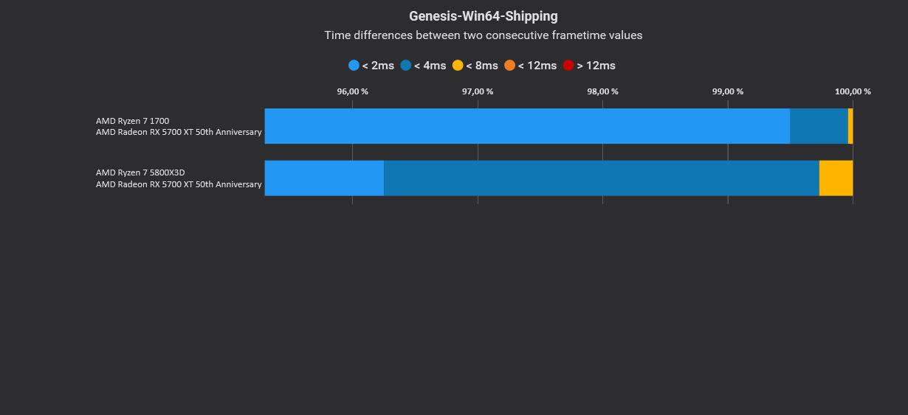
Task: Toggle the yellow < 8ms legend circle
Action: pyautogui.click(x=458, y=66)
